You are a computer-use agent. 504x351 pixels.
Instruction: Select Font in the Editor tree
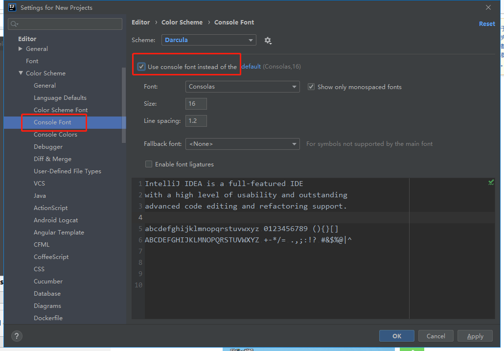tap(32, 61)
